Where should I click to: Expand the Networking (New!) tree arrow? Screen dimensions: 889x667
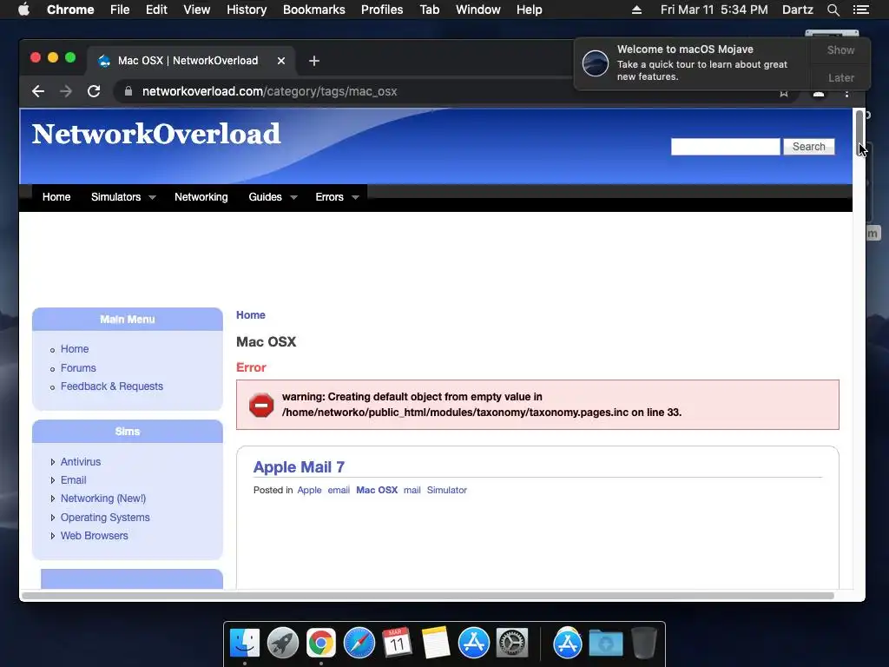point(53,499)
